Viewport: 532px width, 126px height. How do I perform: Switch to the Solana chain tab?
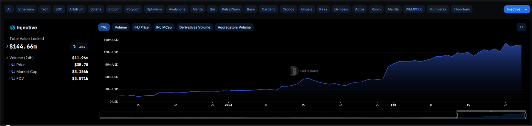pyautogui.click(x=96, y=9)
